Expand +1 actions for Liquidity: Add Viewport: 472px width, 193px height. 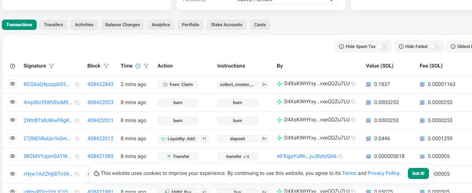tap(204, 138)
